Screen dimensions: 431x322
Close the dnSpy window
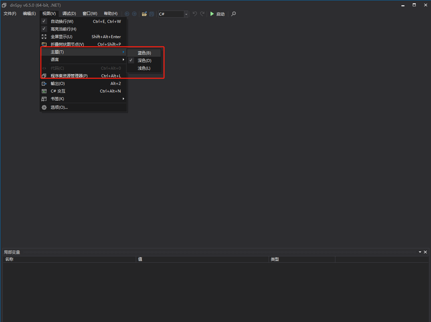point(425,5)
